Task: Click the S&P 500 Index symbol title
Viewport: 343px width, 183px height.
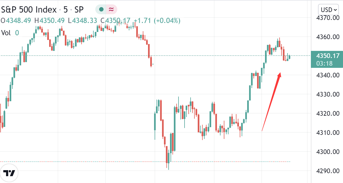Action: 29,10
